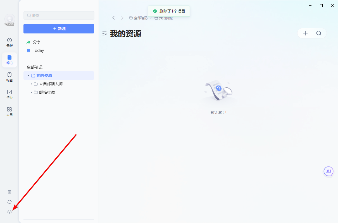Open 全部笔记 from the breadcrumb

point(141,18)
